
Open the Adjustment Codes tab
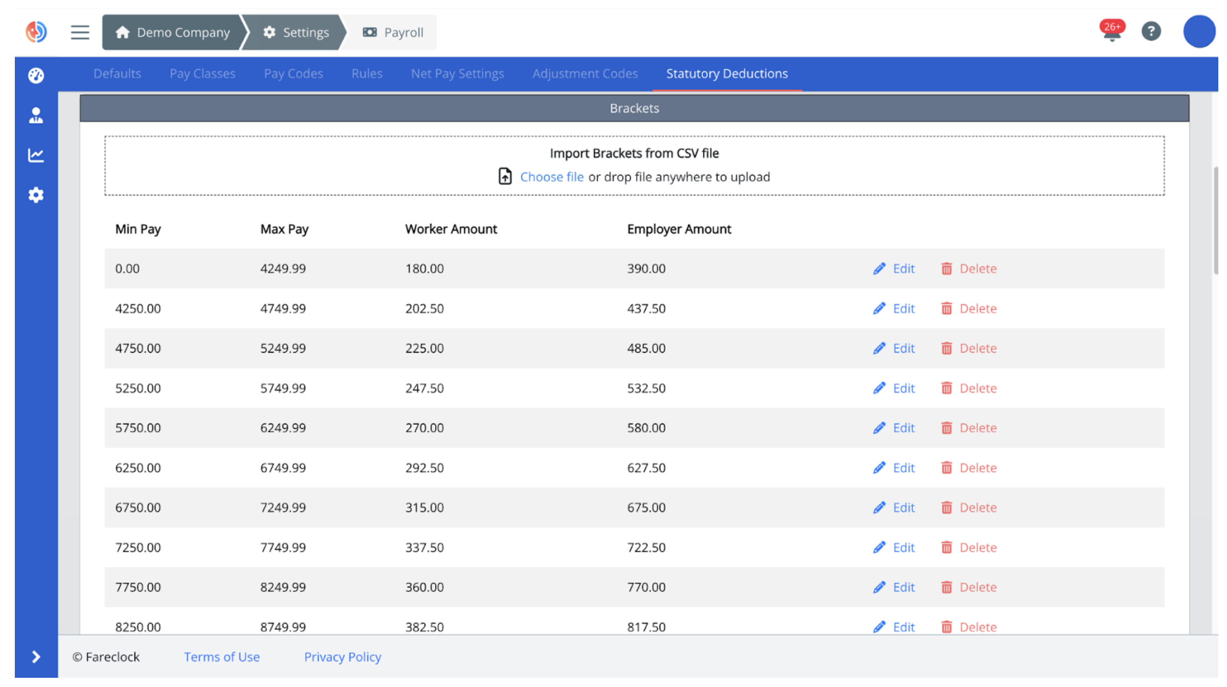coord(584,74)
